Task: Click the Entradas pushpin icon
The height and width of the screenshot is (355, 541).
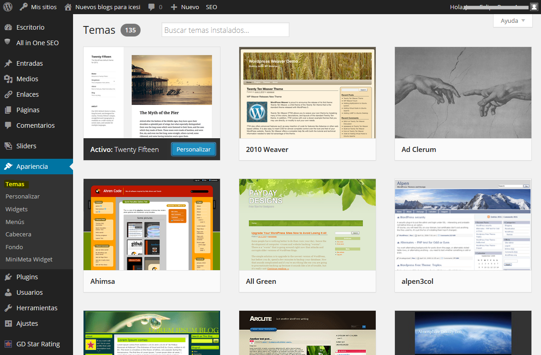Action: (x=8, y=63)
